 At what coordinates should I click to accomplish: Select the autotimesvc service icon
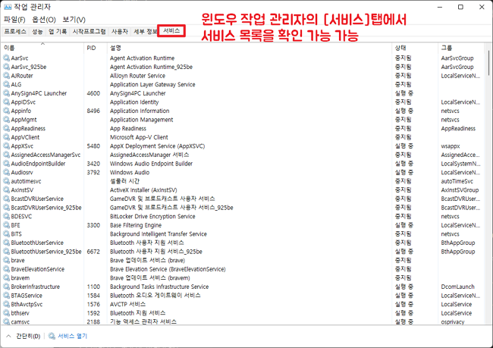[x=6, y=181]
